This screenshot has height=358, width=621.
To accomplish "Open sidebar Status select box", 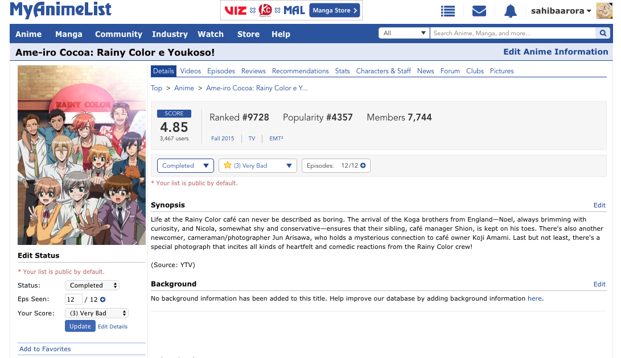I will coord(92,285).
